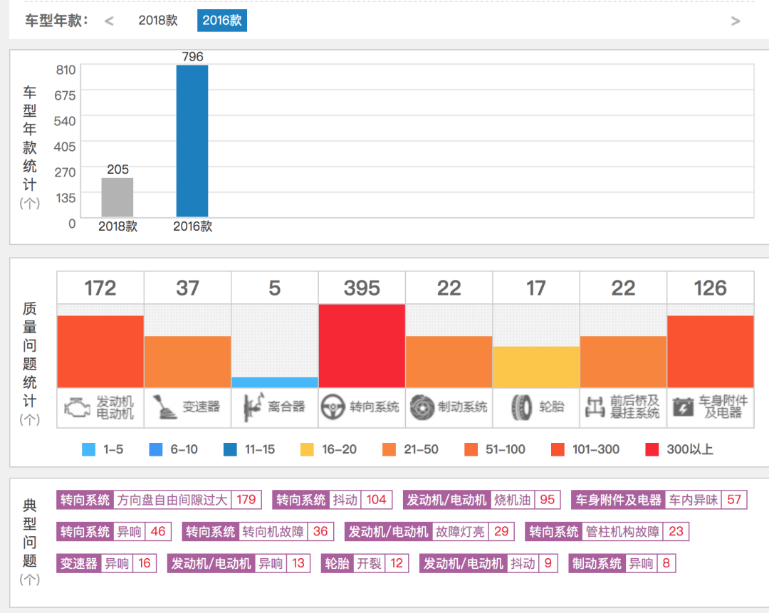Click the 制动系统 bar with 22
This screenshot has width=769, height=613.
[x=449, y=362]
